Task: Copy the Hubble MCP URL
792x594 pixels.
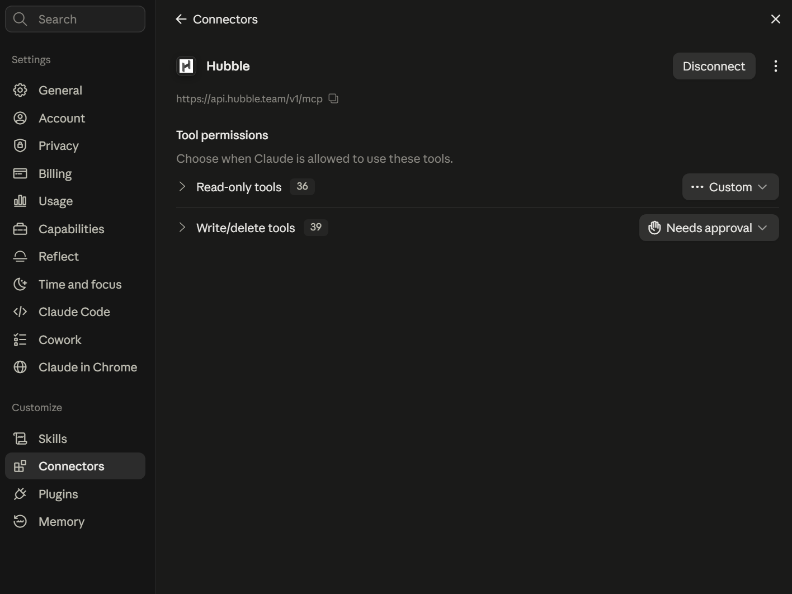Action: [x=333, y=98]
